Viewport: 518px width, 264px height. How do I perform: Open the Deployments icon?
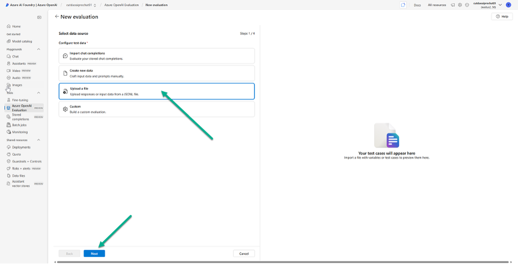pyautogui.click(x=9, y=147)
